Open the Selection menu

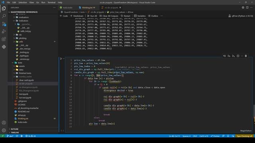click(x=23, y=2)
